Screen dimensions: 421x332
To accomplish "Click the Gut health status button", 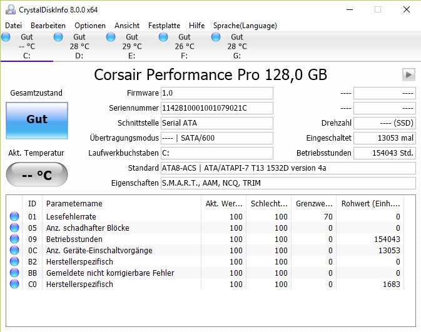I will click(37, 121).
